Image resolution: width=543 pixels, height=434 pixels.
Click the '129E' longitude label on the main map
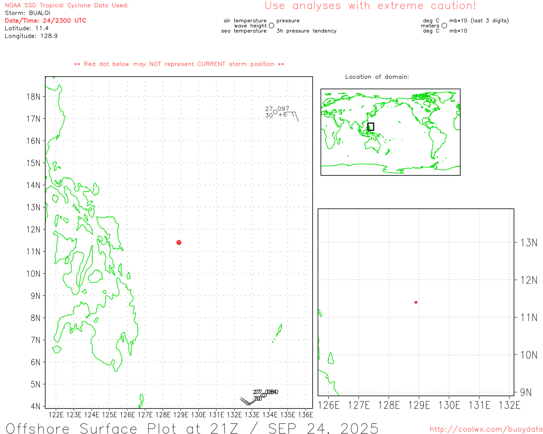coord(181,415)
